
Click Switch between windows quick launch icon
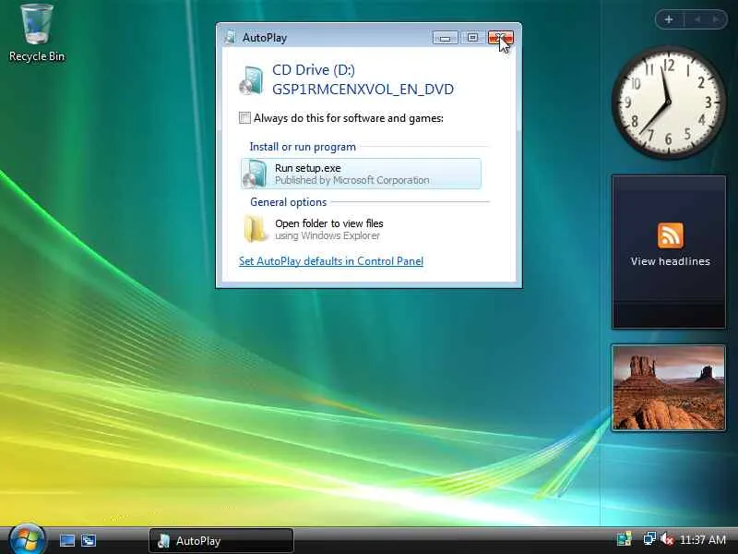tap(89, 540)
